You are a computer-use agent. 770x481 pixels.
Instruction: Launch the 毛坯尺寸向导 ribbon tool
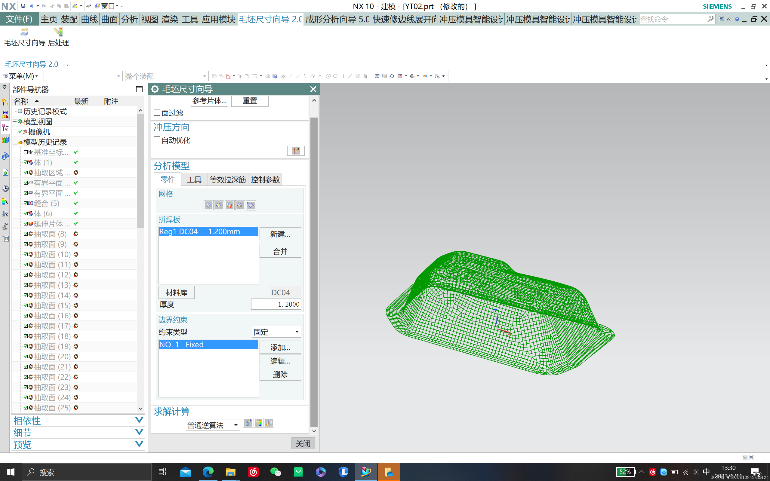pyautogui.click(x=24, y=37)
